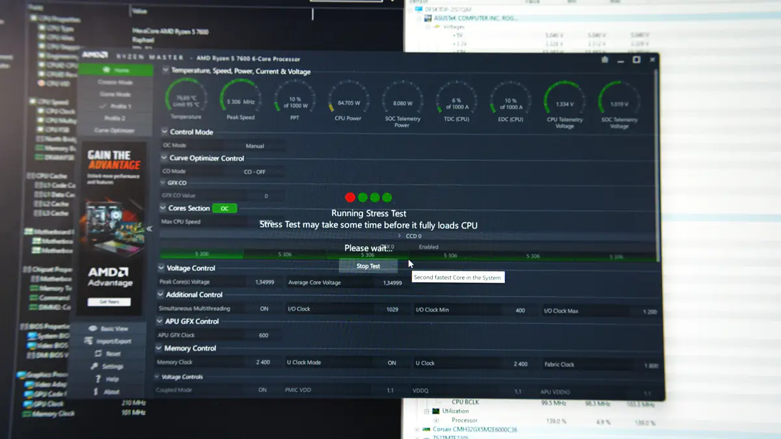Click Memory Clock value 2 400
Screen dimensions: 781x439
pos(263,362)
